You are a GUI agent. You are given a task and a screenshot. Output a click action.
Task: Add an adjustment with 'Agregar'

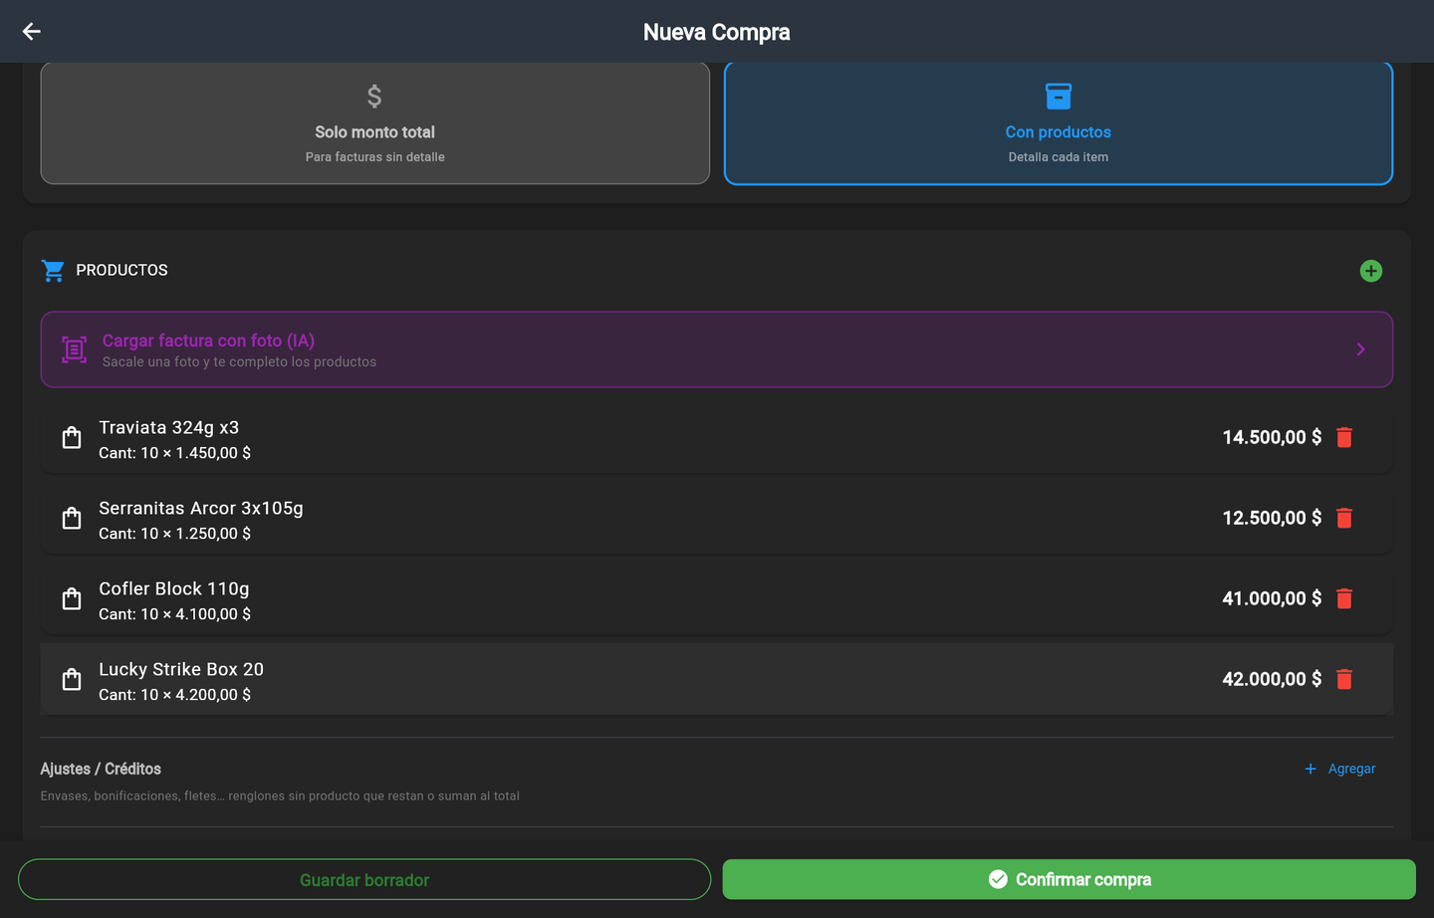(x=1340, y=769)
